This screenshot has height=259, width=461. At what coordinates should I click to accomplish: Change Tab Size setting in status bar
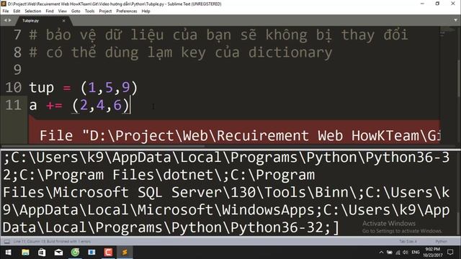408,242
